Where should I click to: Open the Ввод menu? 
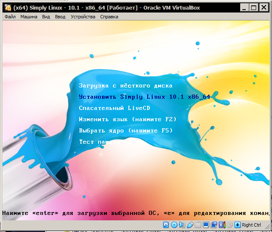coord(60,17)
